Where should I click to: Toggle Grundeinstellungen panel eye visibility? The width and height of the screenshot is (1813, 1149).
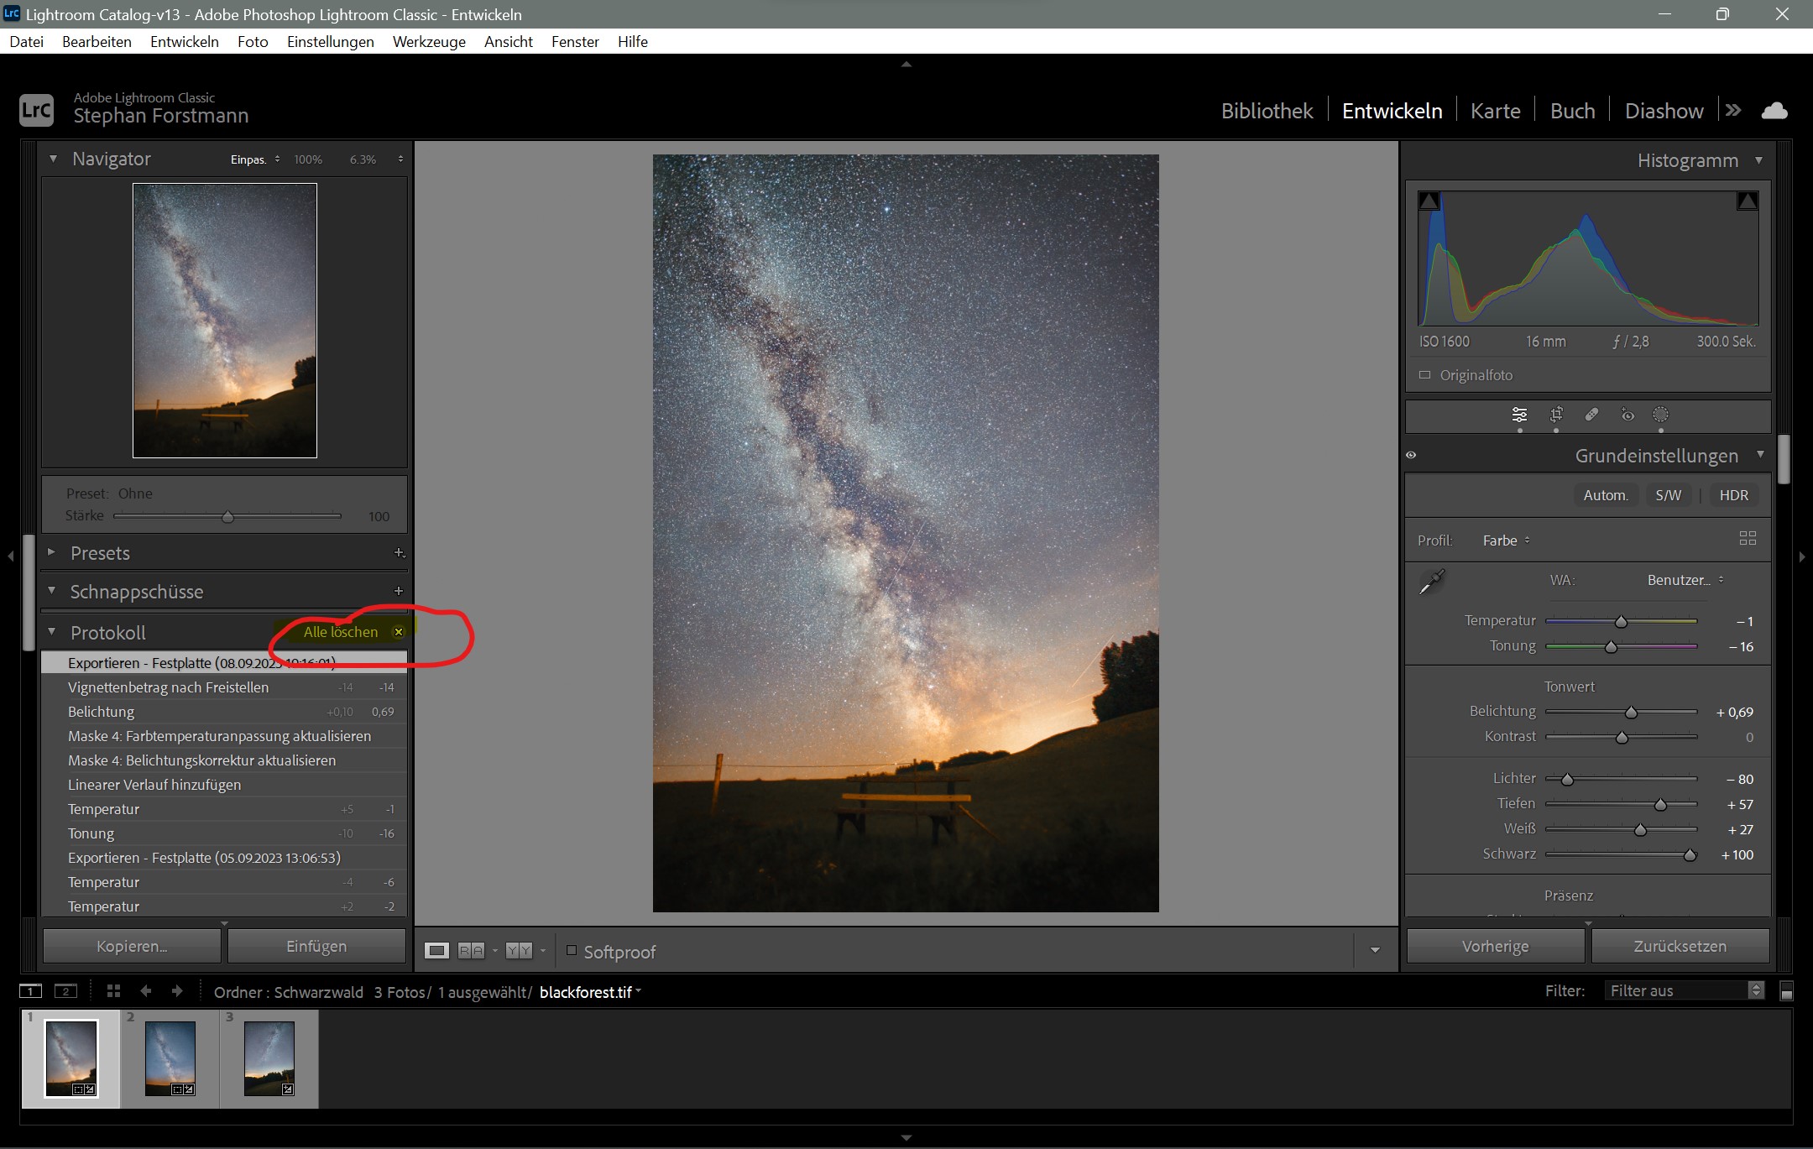tap(1411, 455)
